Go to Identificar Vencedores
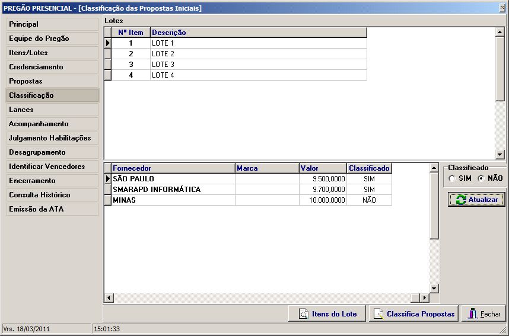This screenshot has height=336, width=509. (x=52, y=167)
